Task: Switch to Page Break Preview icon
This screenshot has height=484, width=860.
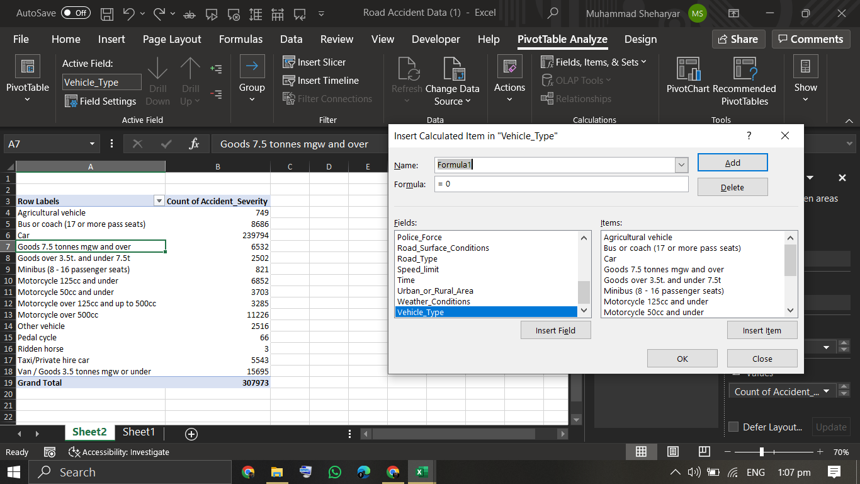Action: [704, 452]
